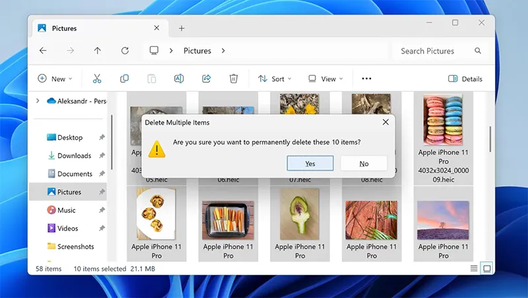Viewport: 528px width, 298px height.
Task: Close the Pictures tab
Action: tap(156, 28)
